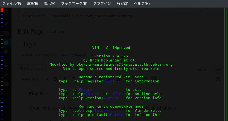
Task: Click the 'for on-line help' text
Action: (x=144, y=94)
